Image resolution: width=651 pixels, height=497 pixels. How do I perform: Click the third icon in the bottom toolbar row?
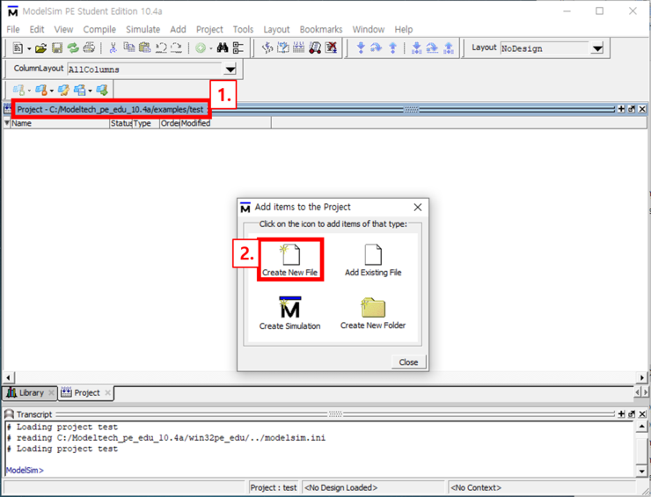63,90
